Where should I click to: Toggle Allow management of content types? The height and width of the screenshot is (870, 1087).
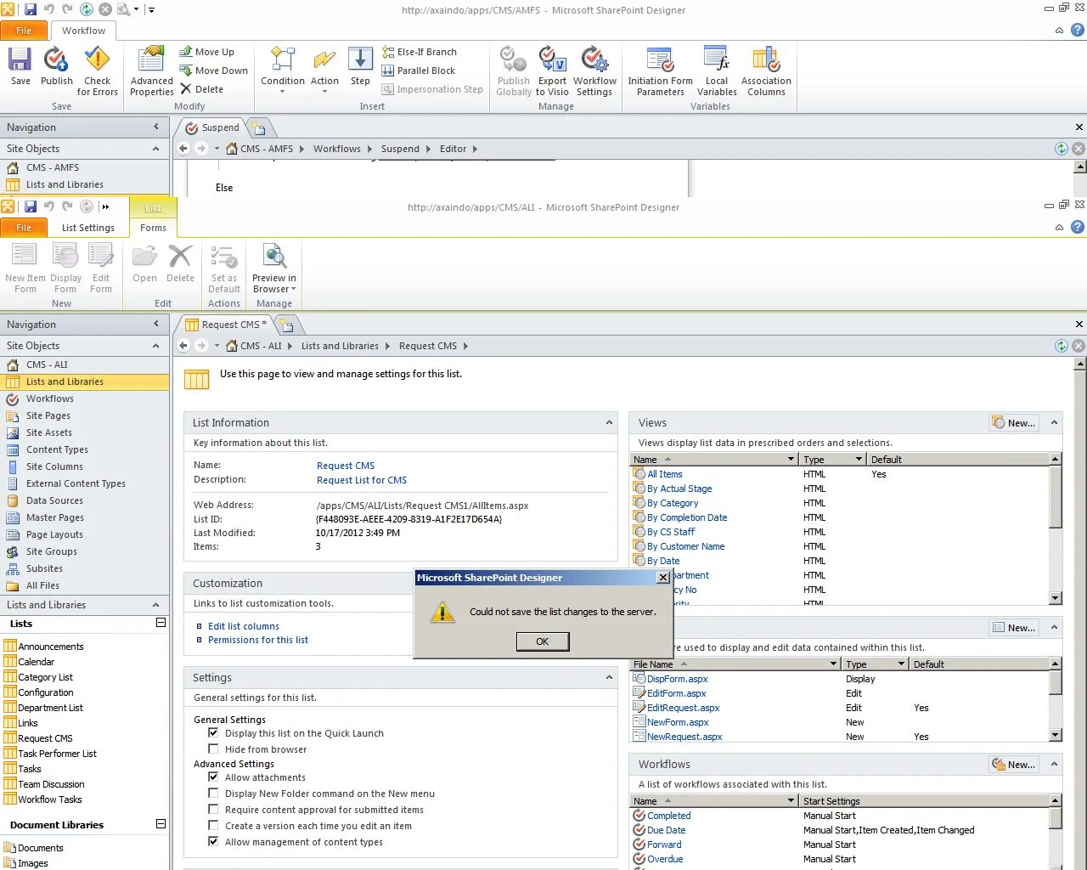[213, 841]
